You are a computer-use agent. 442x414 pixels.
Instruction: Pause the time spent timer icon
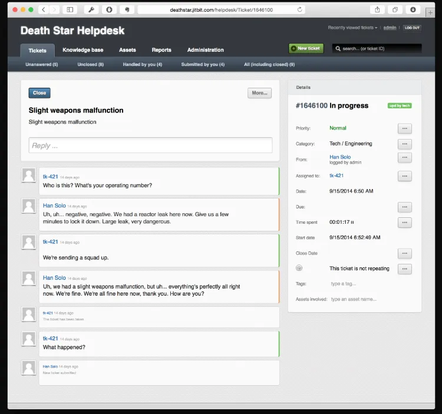(352, 222)
